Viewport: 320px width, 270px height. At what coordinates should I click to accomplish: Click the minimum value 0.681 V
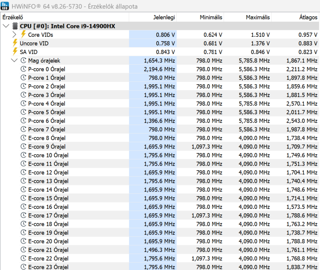213,44
